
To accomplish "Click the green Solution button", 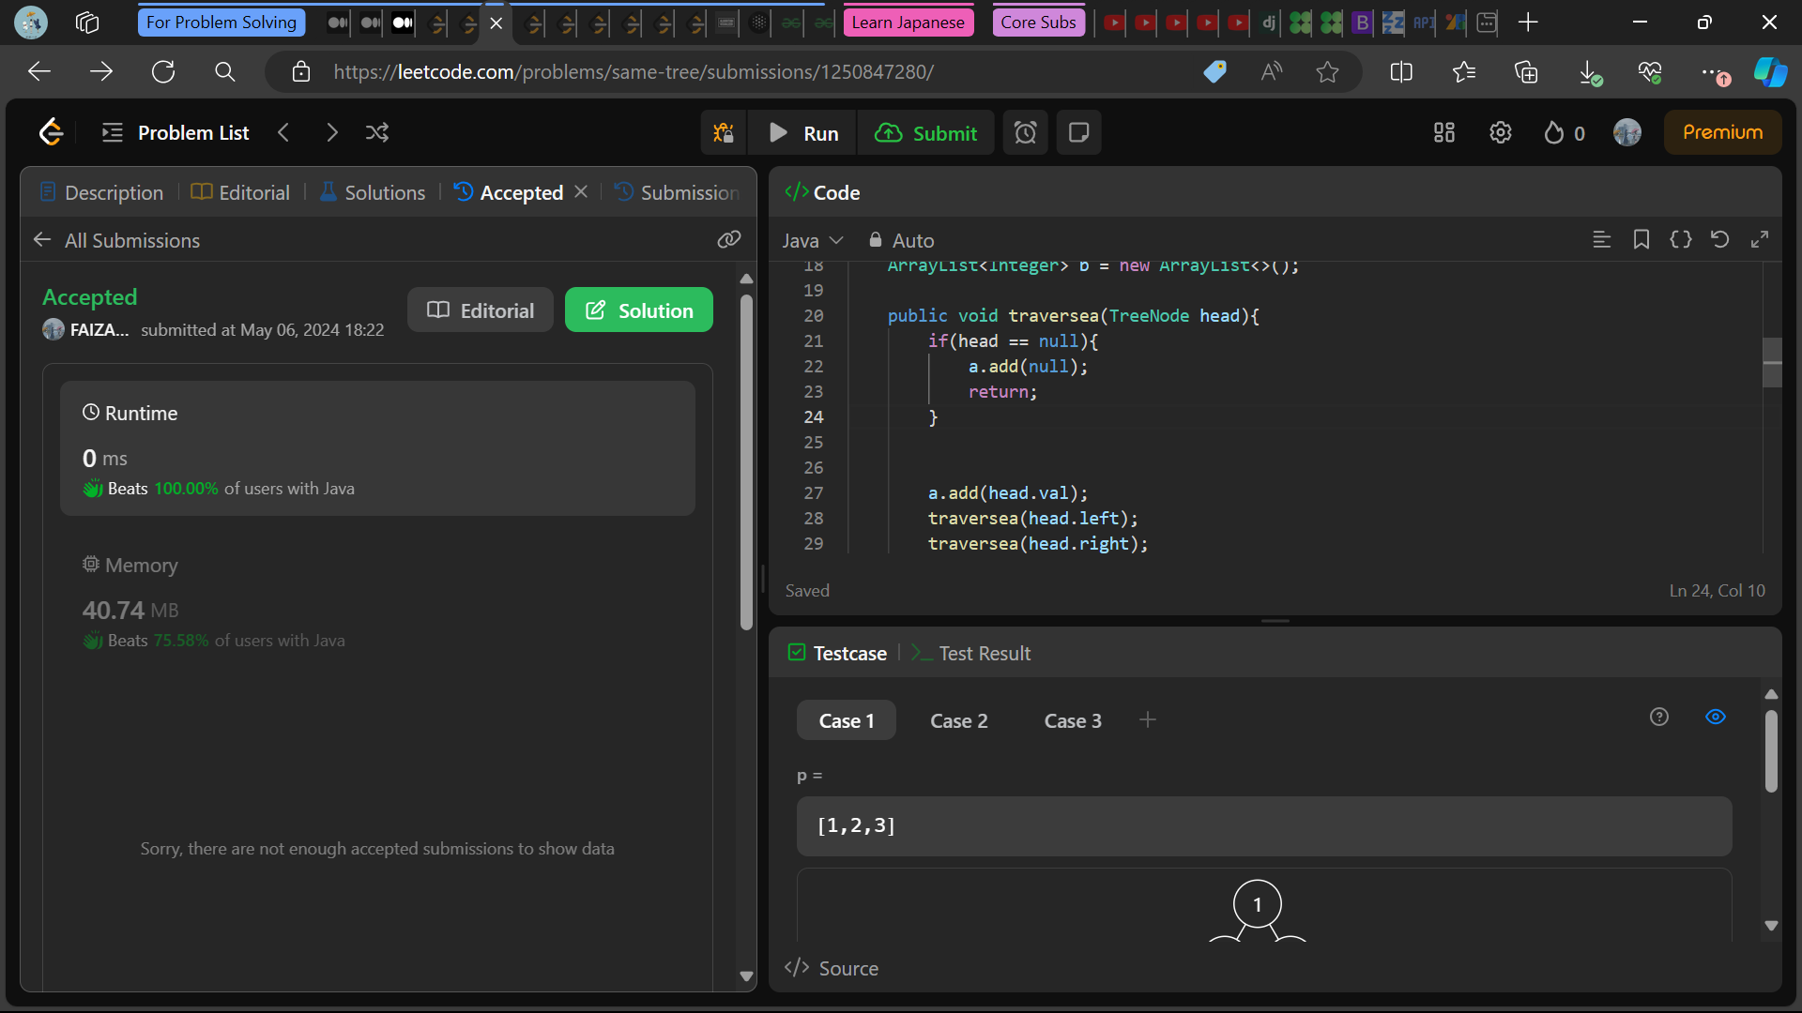I will (639, 310).
